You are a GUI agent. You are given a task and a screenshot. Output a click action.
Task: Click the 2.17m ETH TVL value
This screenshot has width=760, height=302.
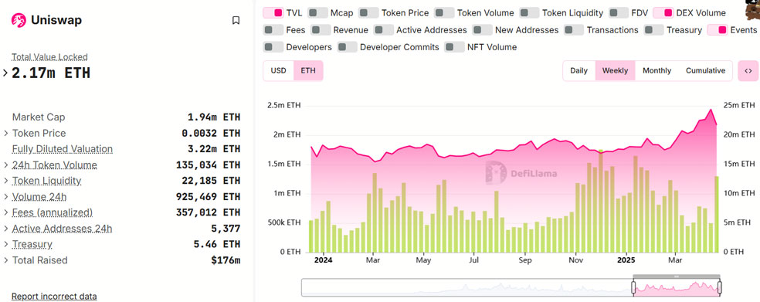coord(51,73)
